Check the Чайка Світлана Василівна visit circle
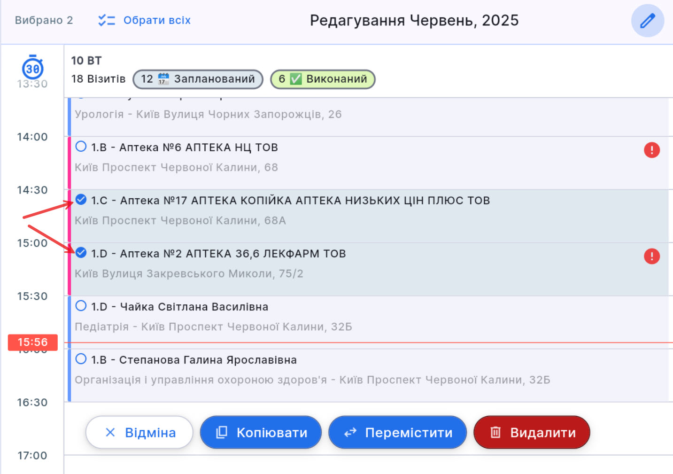Image resolution: width=673 pixels, height=474 pixels. 80,305
